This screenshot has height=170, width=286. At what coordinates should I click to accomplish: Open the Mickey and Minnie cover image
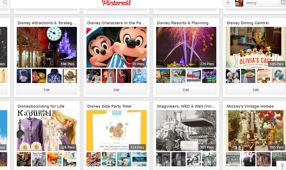point(116,47)
